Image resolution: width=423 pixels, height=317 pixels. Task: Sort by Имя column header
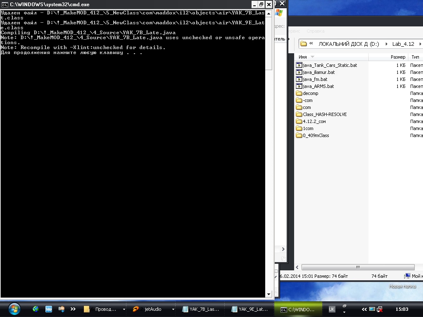[x=331, y=57]
